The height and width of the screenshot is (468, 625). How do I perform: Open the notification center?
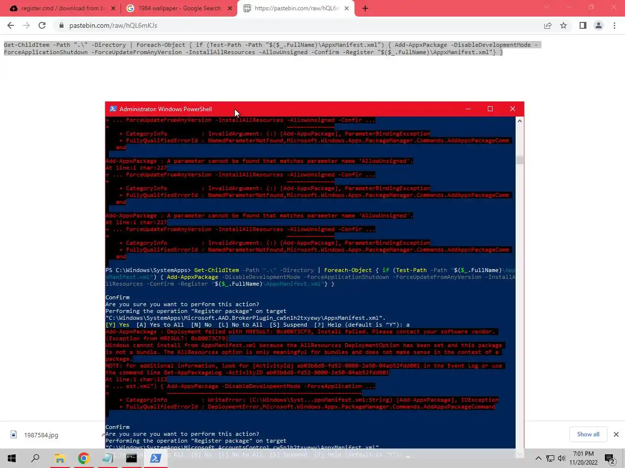tap(610, 458)
